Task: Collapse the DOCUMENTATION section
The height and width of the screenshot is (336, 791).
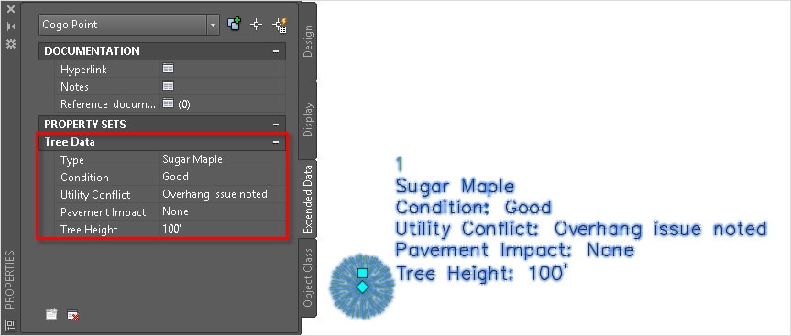Action: point(276,51)
